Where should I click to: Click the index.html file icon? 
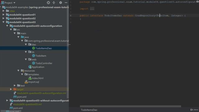click(30, 78)
